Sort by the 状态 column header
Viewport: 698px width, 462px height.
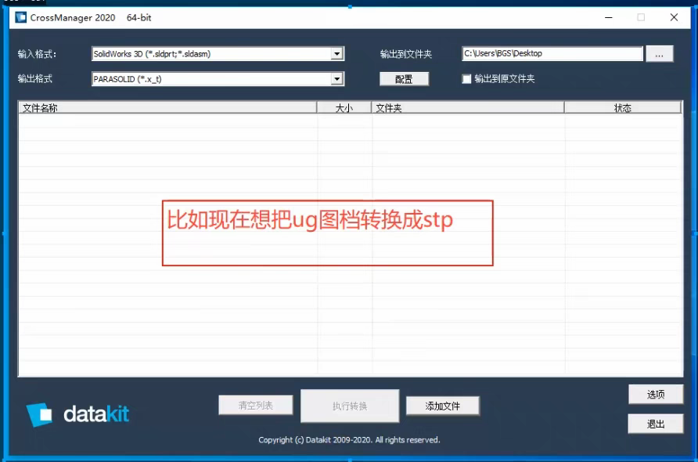click(623, 107)
